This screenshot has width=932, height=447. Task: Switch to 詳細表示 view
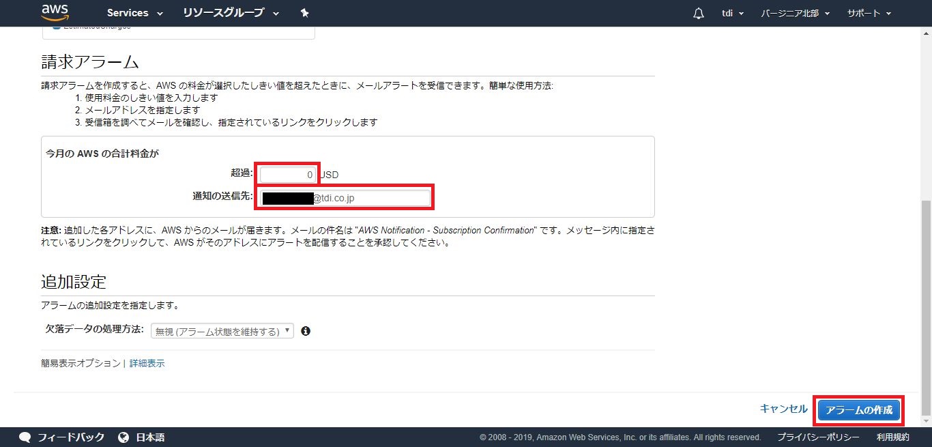coord(147,363)
